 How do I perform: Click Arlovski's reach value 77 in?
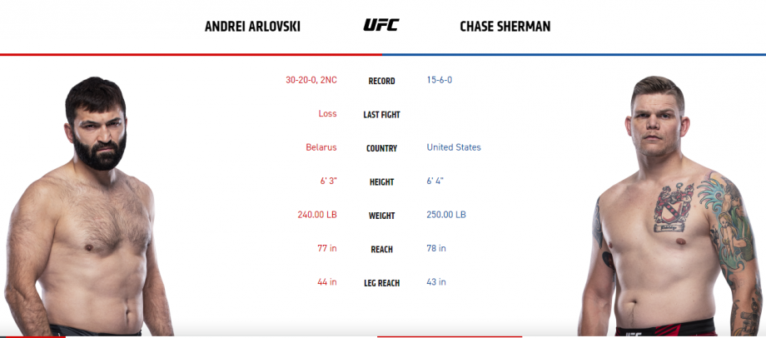click(x=327, y=248)
